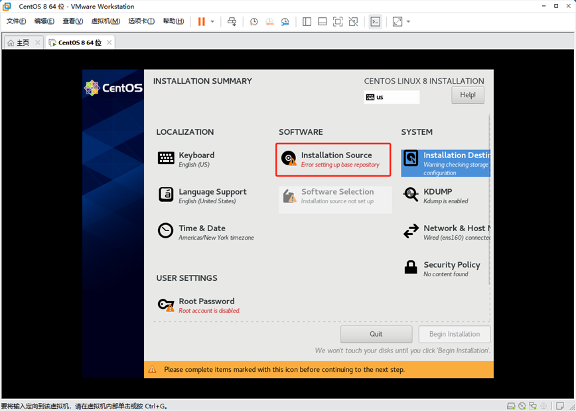Open the 帮助(H) menu

[173, 21]
